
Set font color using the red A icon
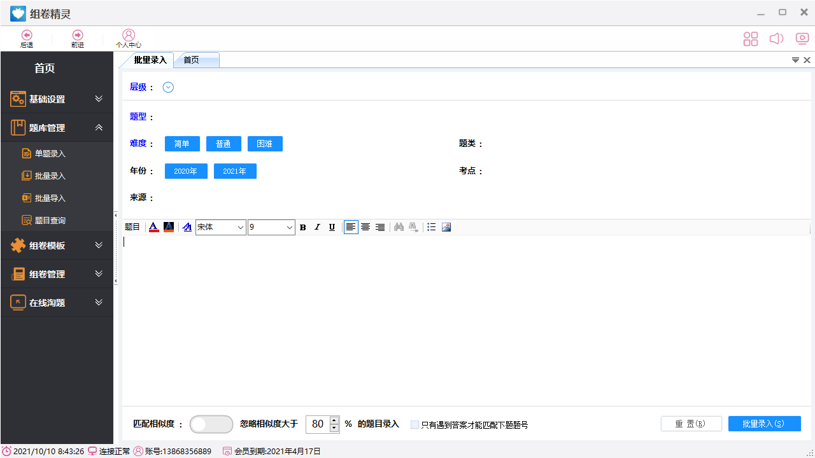point(153,227)
